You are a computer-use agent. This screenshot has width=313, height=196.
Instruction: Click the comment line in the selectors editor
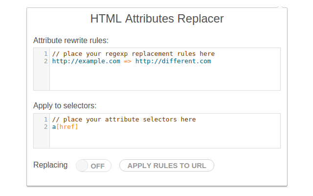(x=124, y=120)
